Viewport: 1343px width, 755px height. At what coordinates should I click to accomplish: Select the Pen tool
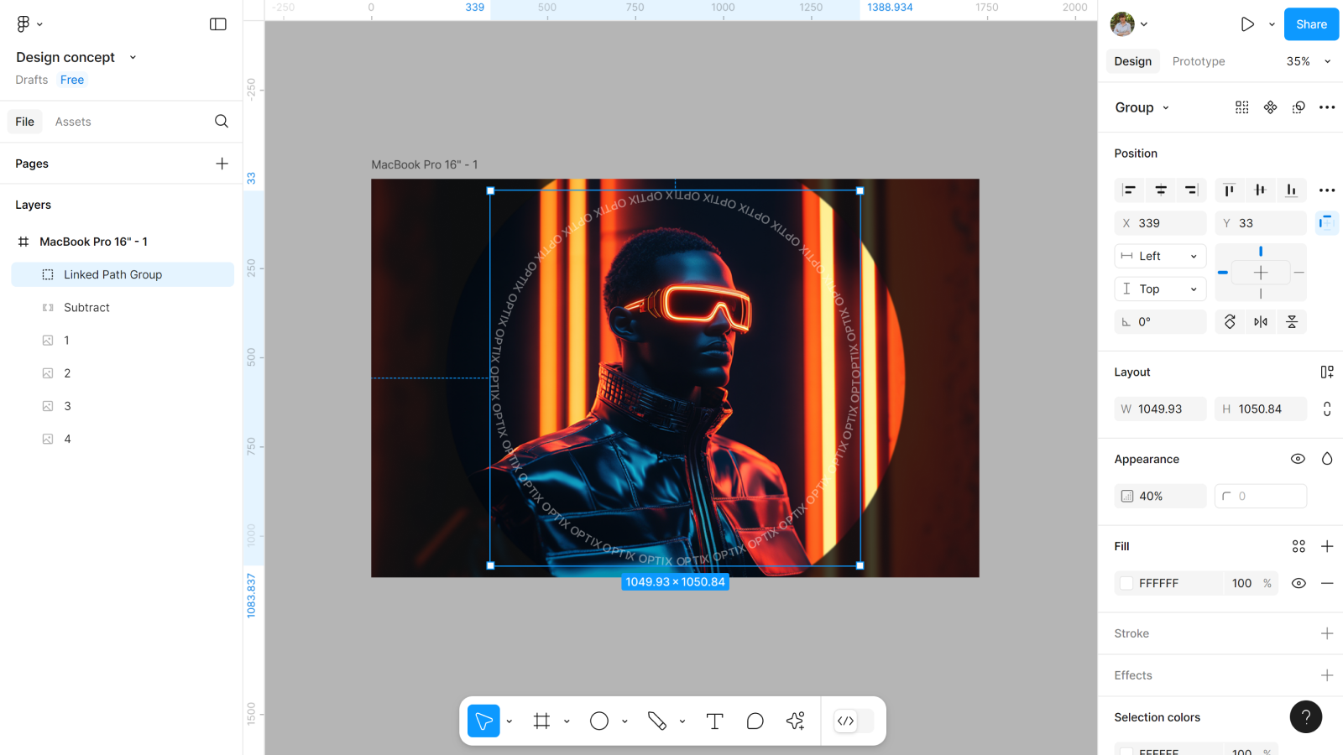656,721
